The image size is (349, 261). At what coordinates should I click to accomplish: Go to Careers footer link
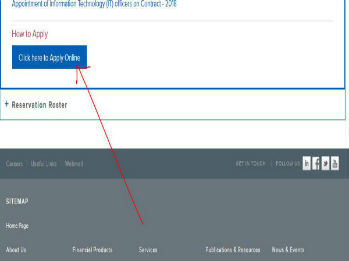pos(15,164)
